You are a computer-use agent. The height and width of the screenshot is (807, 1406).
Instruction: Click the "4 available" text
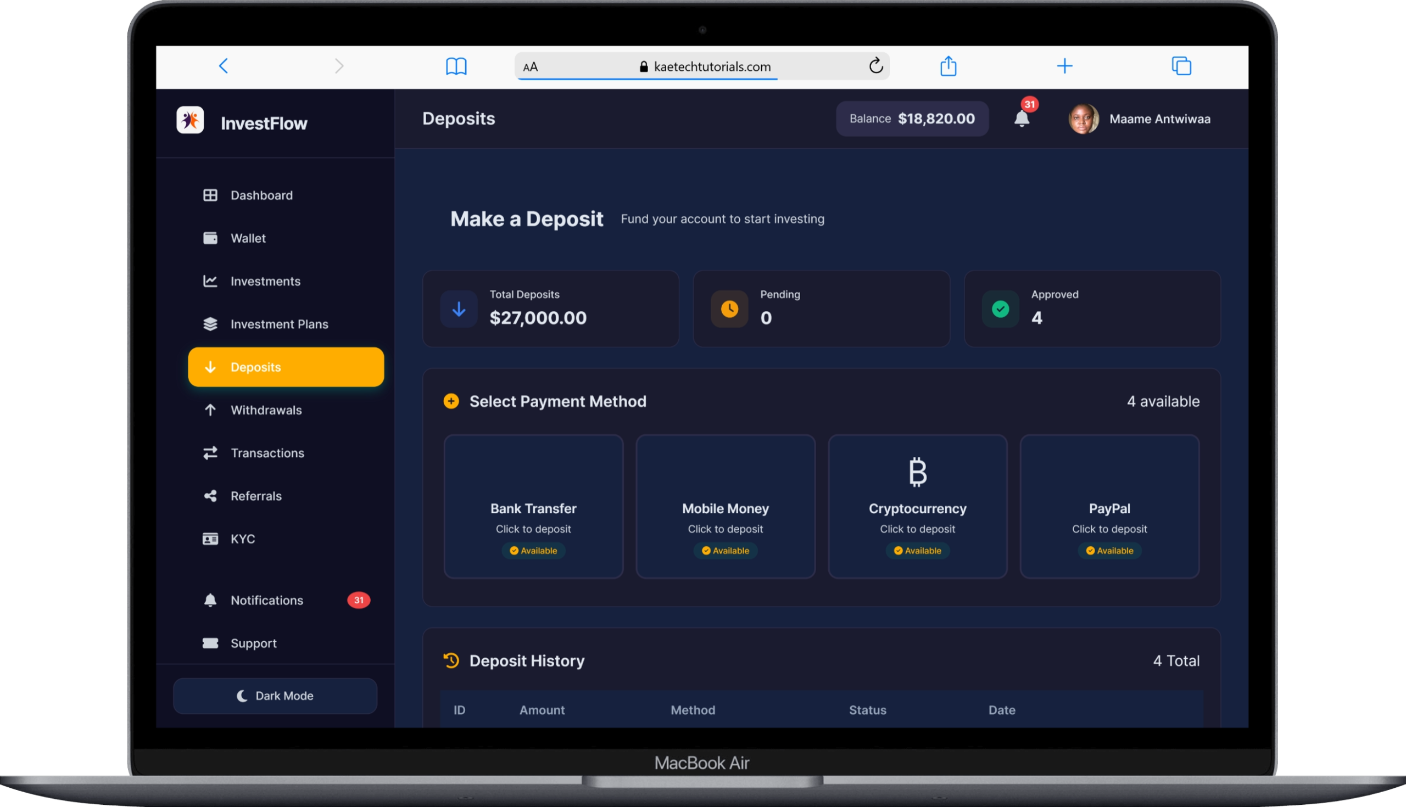(1163, 401)
